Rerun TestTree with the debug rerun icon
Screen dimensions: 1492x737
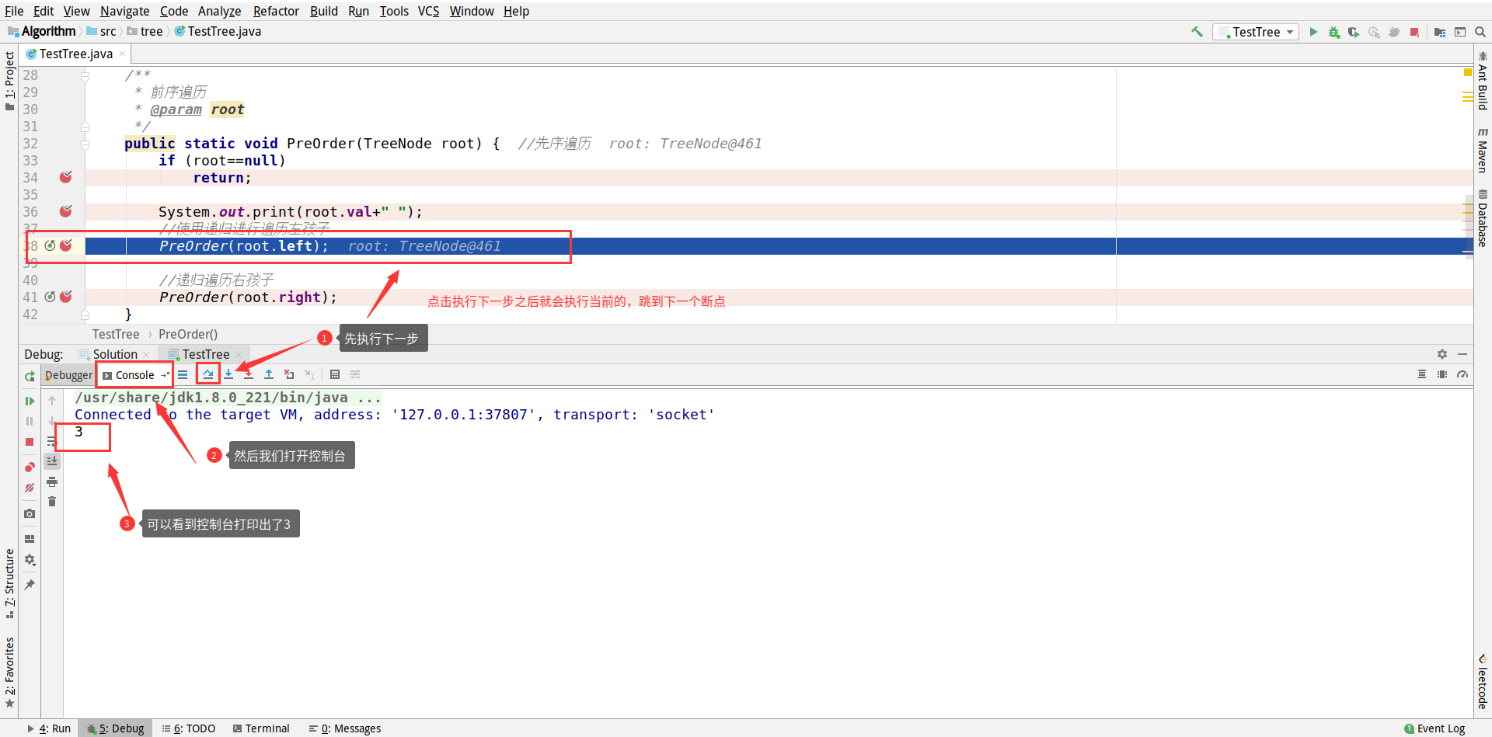click(x=30, y=376)
